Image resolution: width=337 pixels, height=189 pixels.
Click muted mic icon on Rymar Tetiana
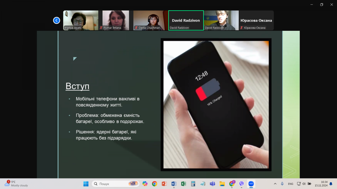point(101,28)
